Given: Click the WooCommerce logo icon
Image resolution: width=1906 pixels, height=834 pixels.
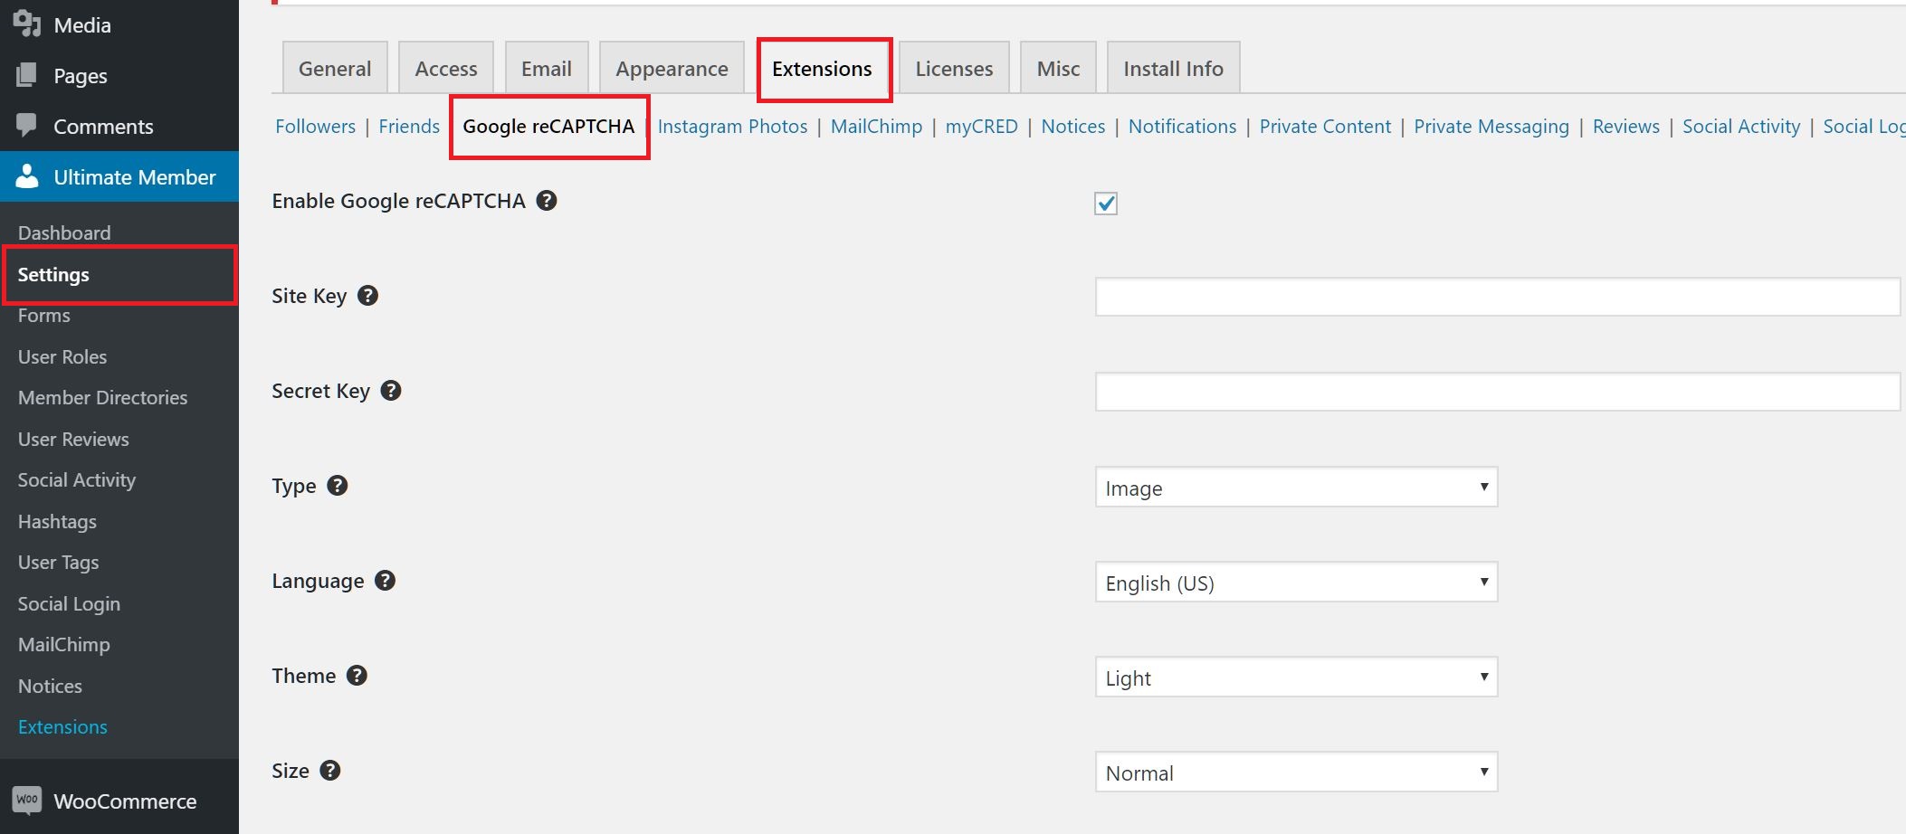Looking at the screenshot, I should click(27, 800).
